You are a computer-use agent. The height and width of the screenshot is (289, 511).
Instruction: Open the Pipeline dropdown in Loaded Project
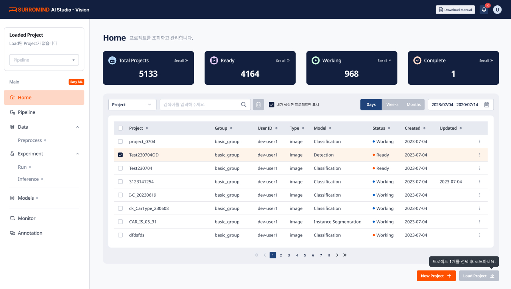[44, 60]
